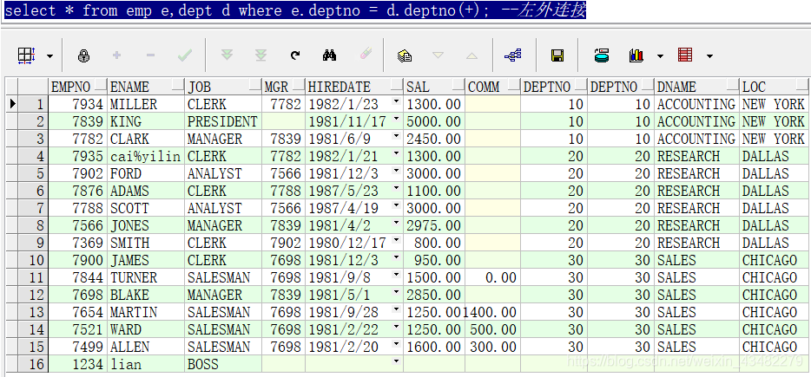Click the eraser clear record icon
The image size is (811, 377).
pyautogui.click(x=366, y=55)
